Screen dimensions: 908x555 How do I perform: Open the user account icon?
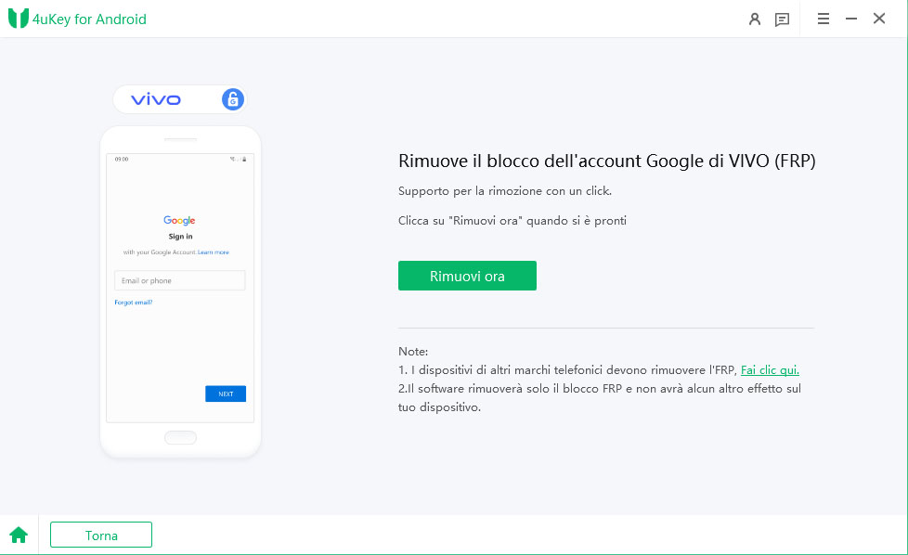coord(755,19)
